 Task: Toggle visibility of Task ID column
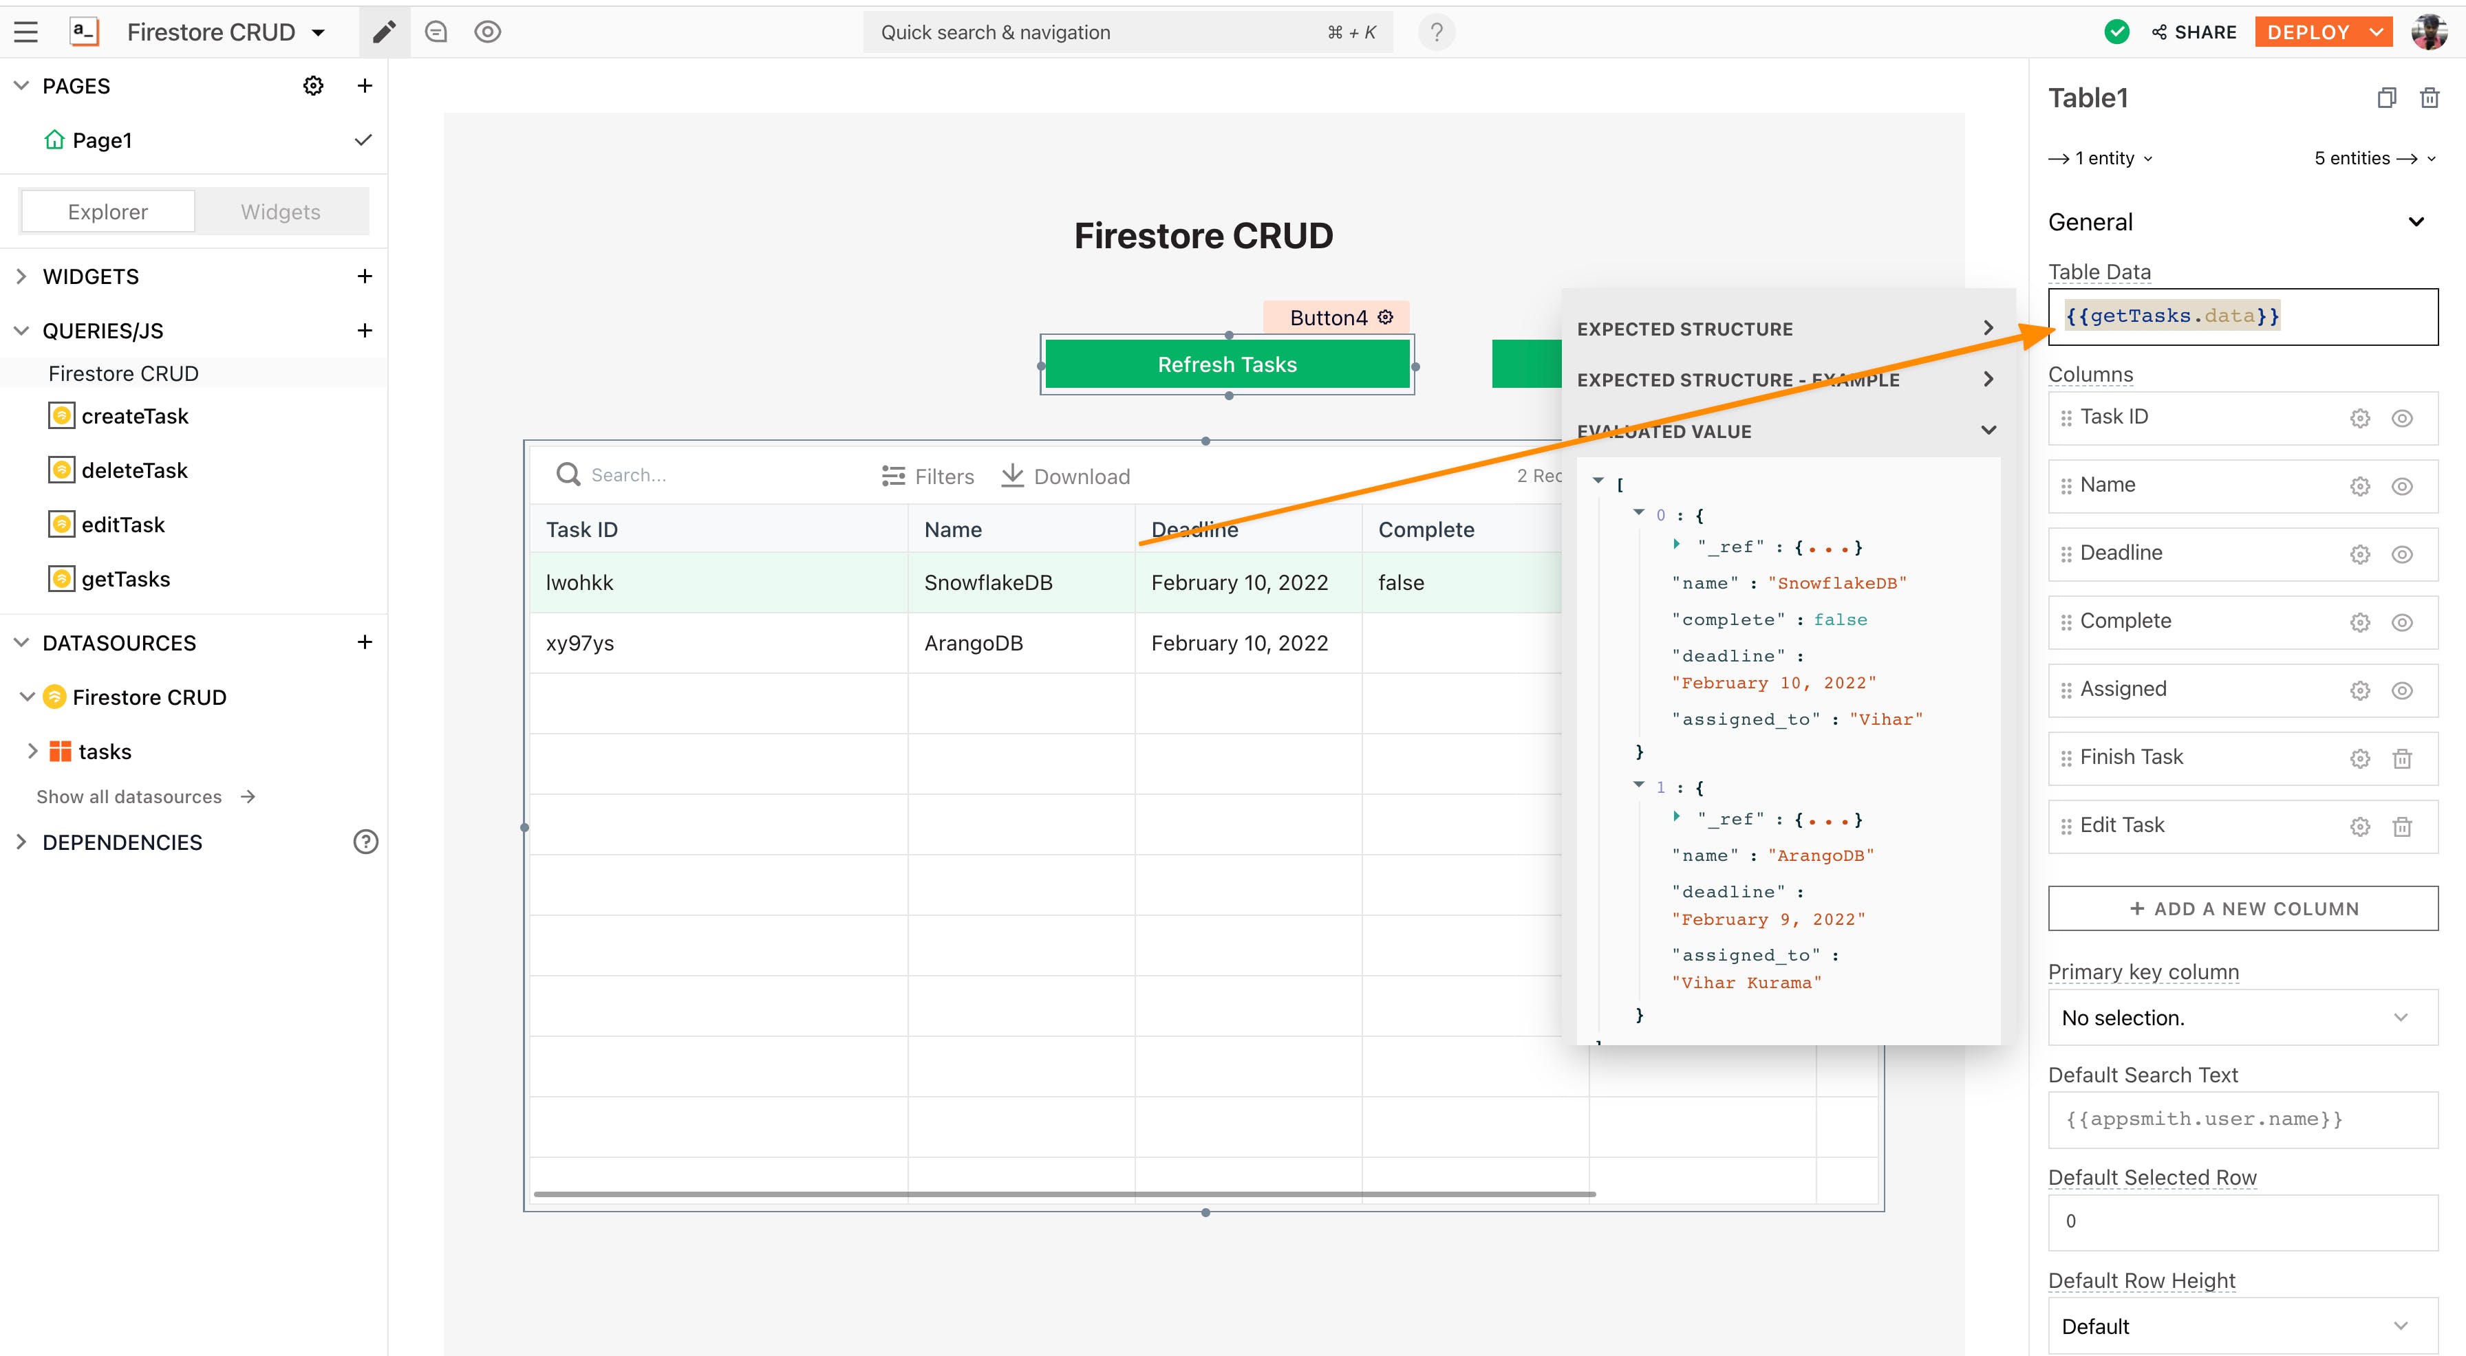[2402, 418]
